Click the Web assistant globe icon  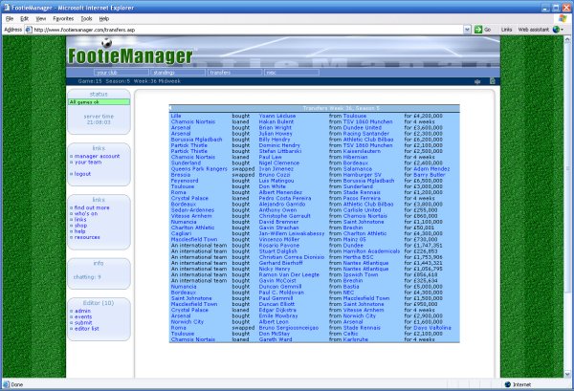tap(556, 30)
